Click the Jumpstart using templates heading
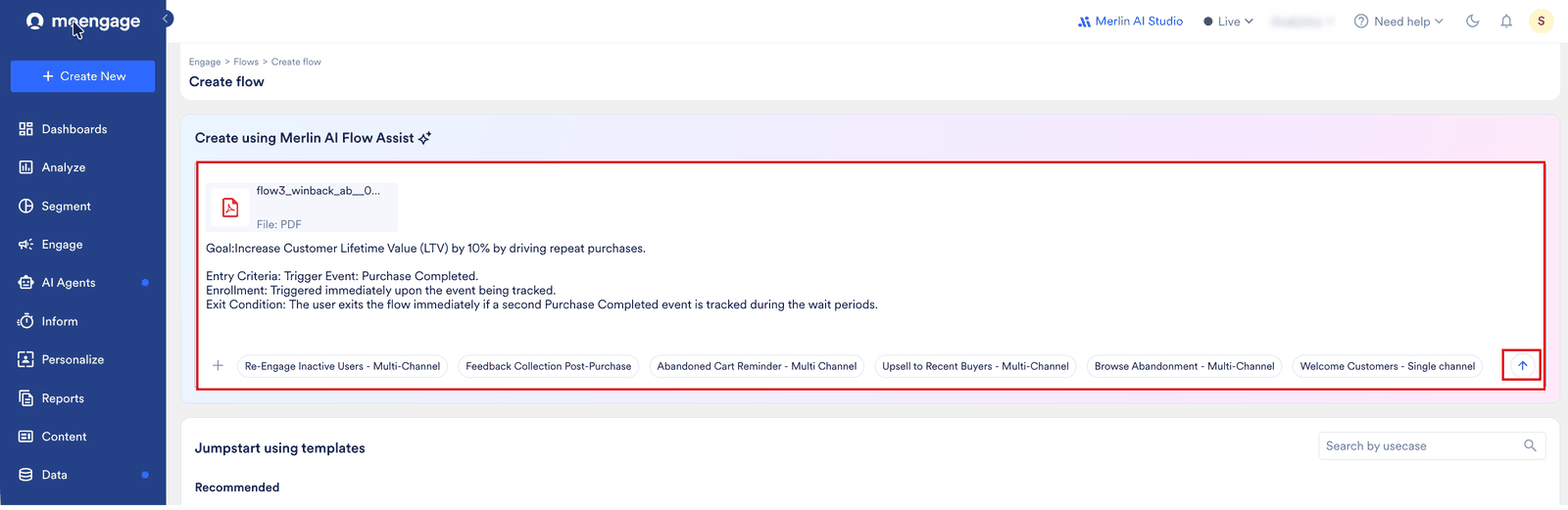 (x=280, y=448)
